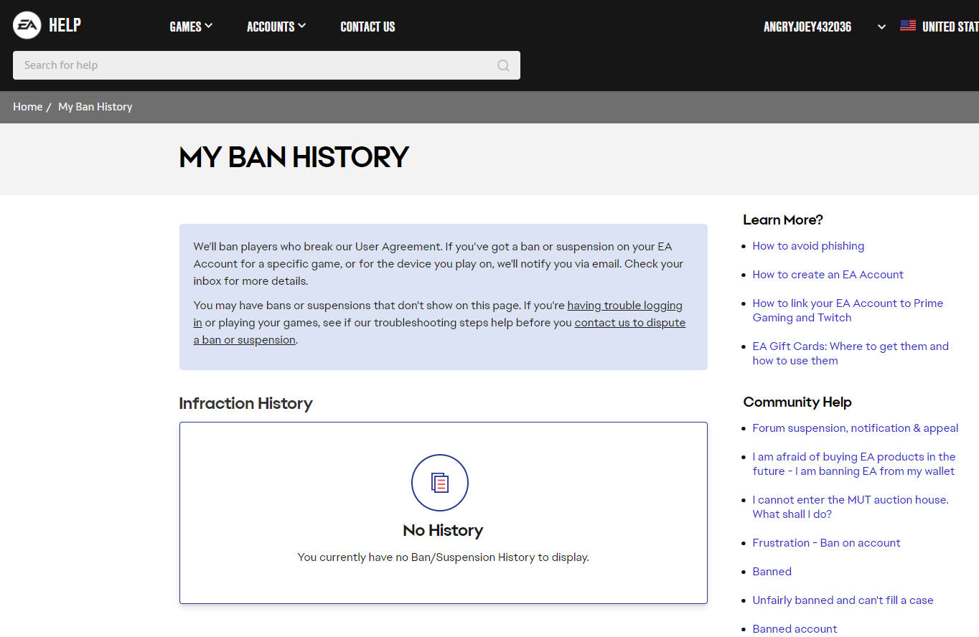Screen dimensions: 979x637
Task: Focus the Search for help field
Action: tap(266, 65)
